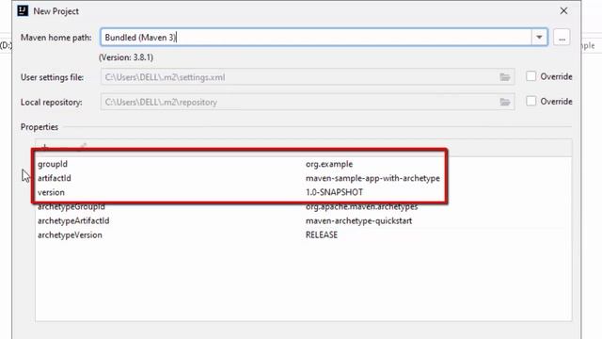Click the IntelliJ IDEA logo in title bar

coord(23,10)
